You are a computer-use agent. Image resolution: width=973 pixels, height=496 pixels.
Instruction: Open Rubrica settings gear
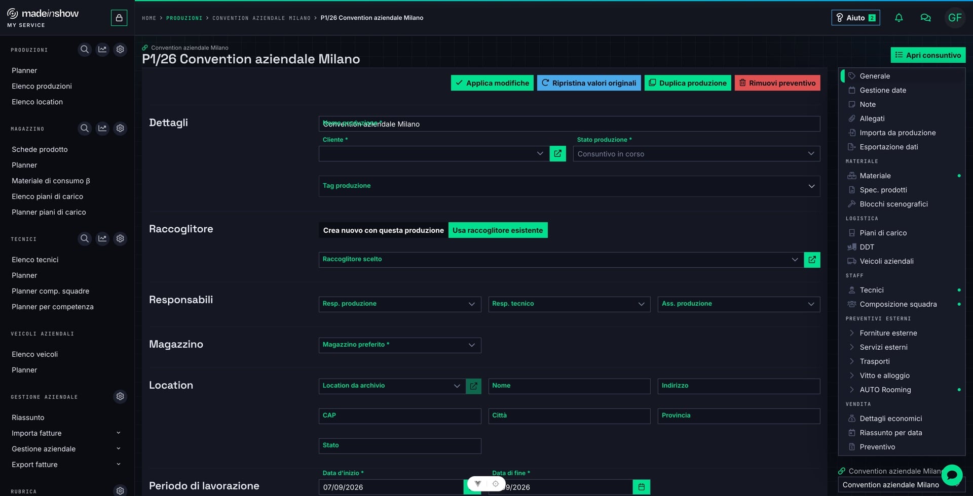point(120,490)
